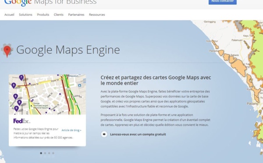Open the Partenaires menu item
Image resolution: width=263 pixels, height=163 pixels.
click(76, 14)
